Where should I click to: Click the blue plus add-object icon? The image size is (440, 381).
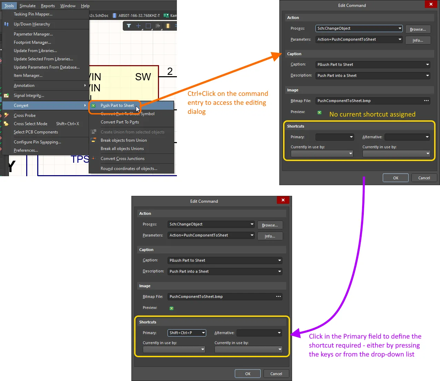point(138,26)
